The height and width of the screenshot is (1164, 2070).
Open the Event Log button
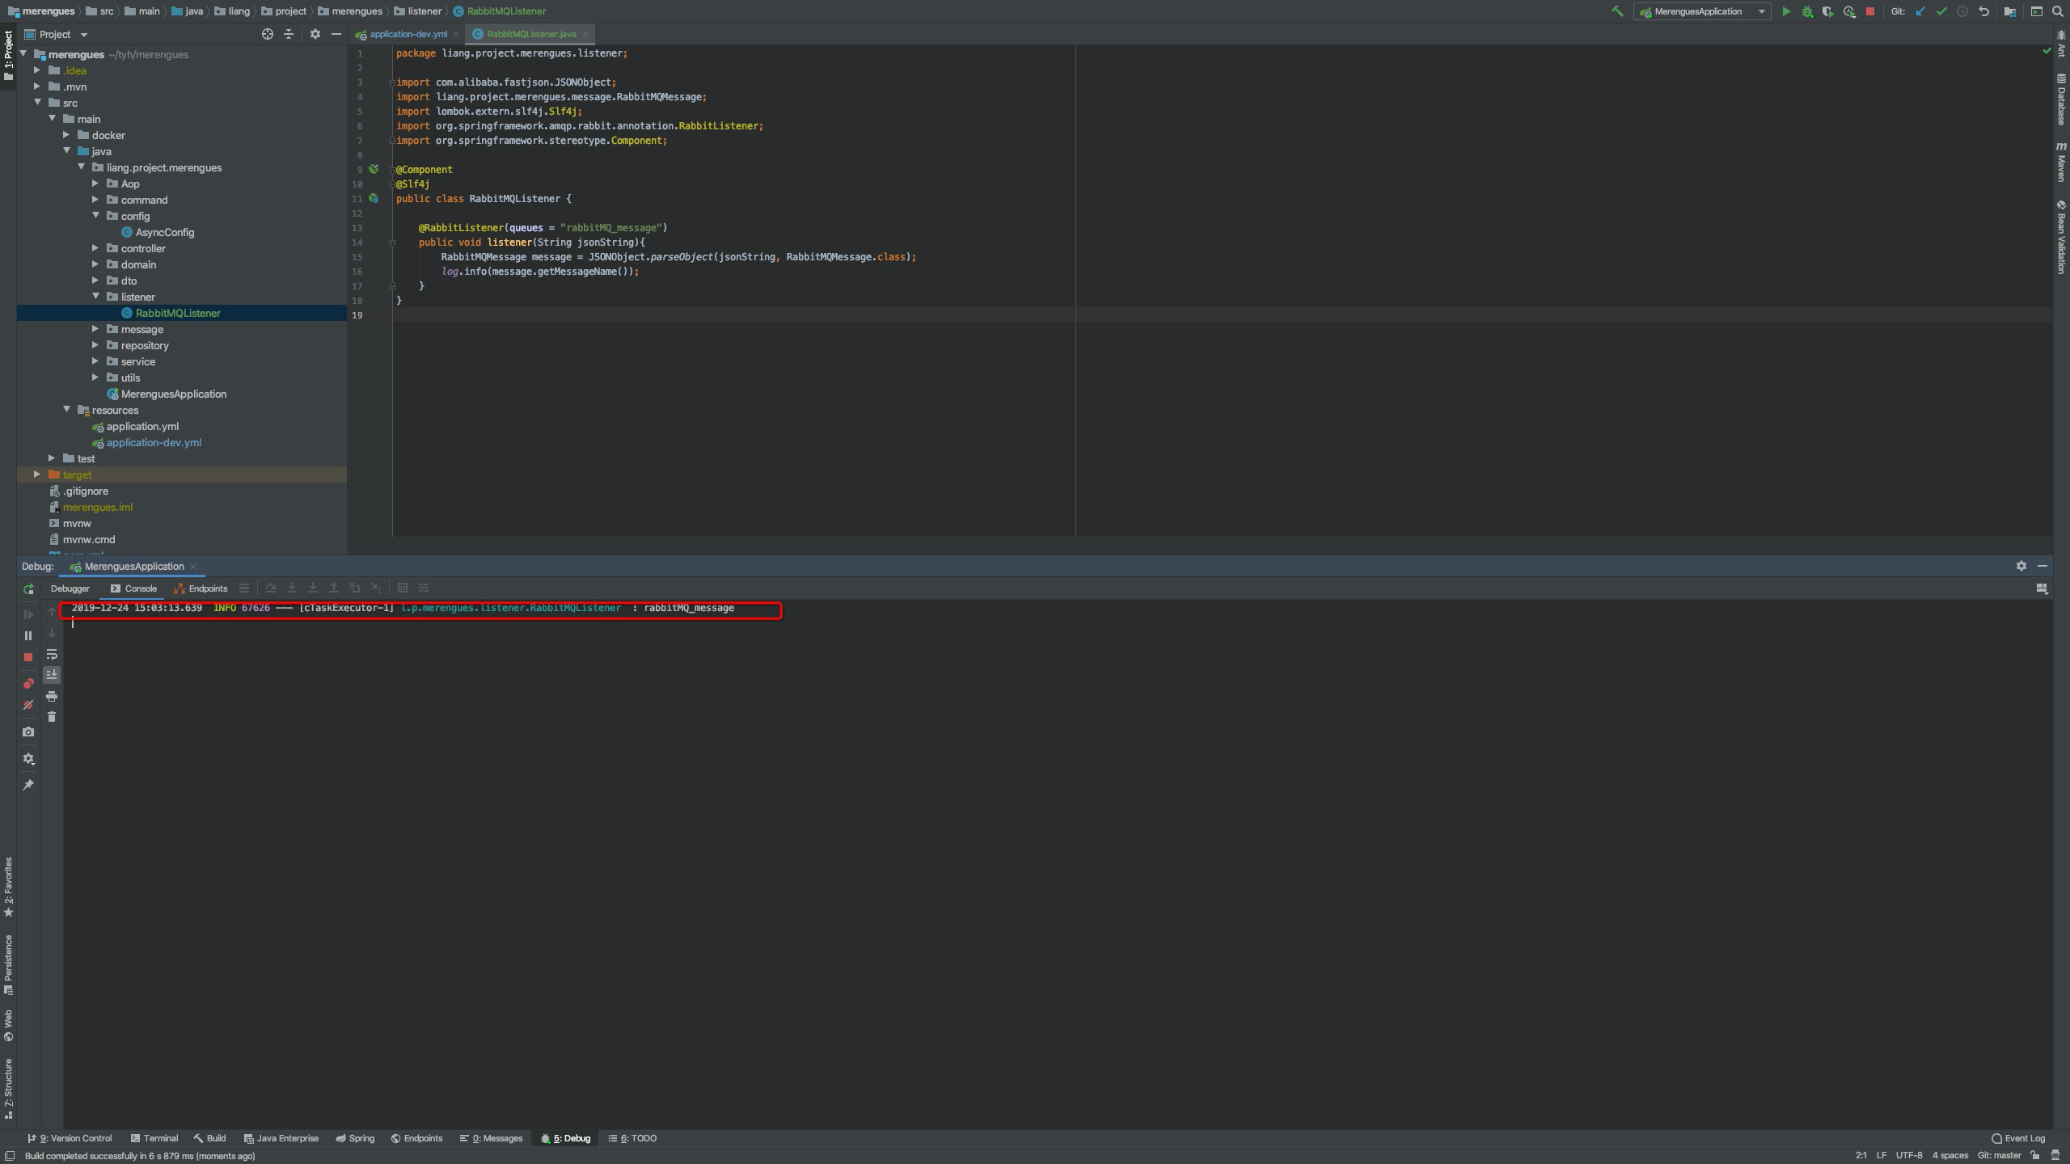point(2018,1138)
